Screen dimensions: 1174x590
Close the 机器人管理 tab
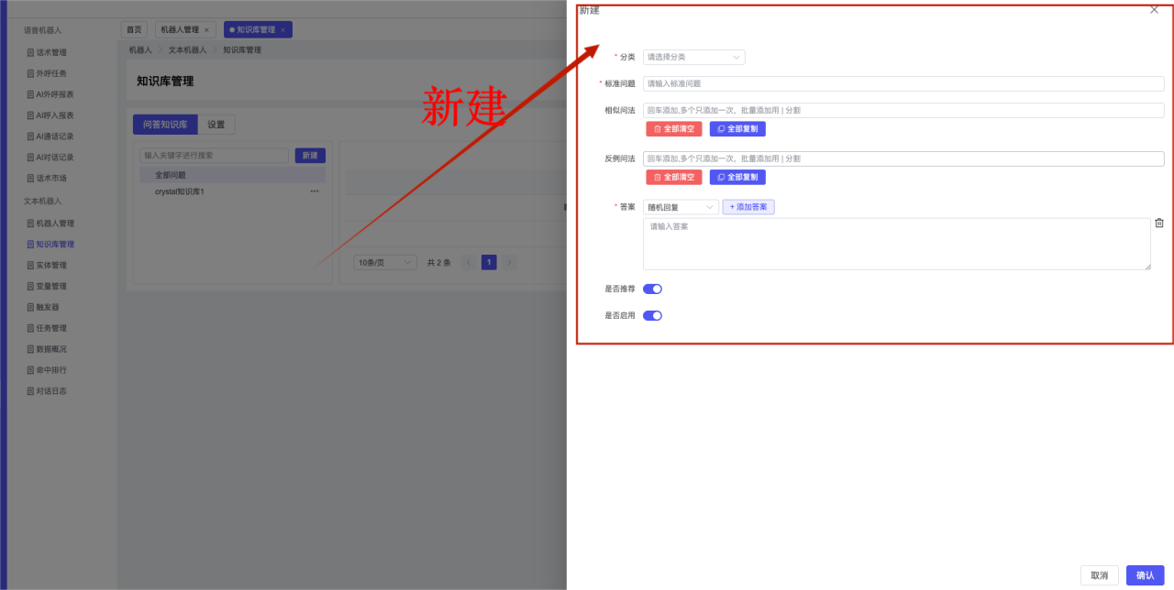(206, 30)
